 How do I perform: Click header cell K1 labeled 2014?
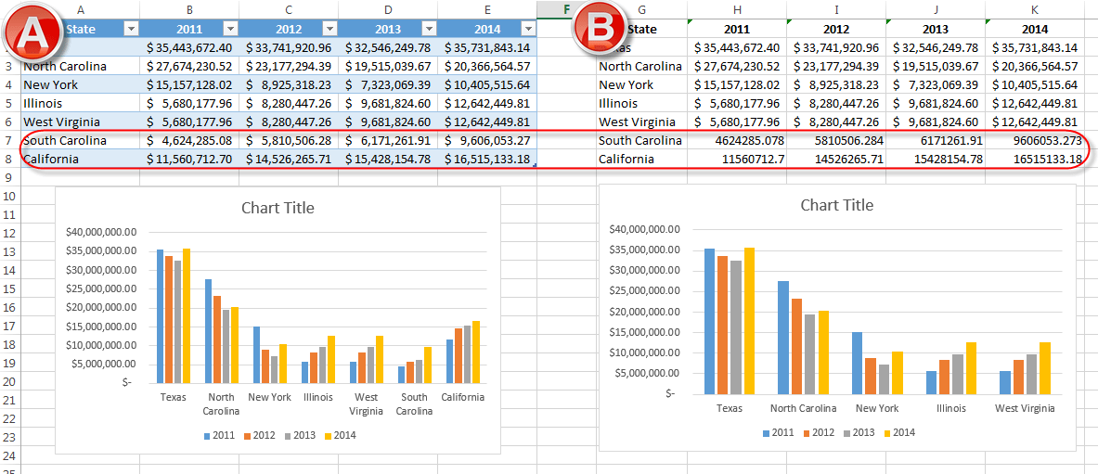pyautogui.click(x=1035, y=30)
